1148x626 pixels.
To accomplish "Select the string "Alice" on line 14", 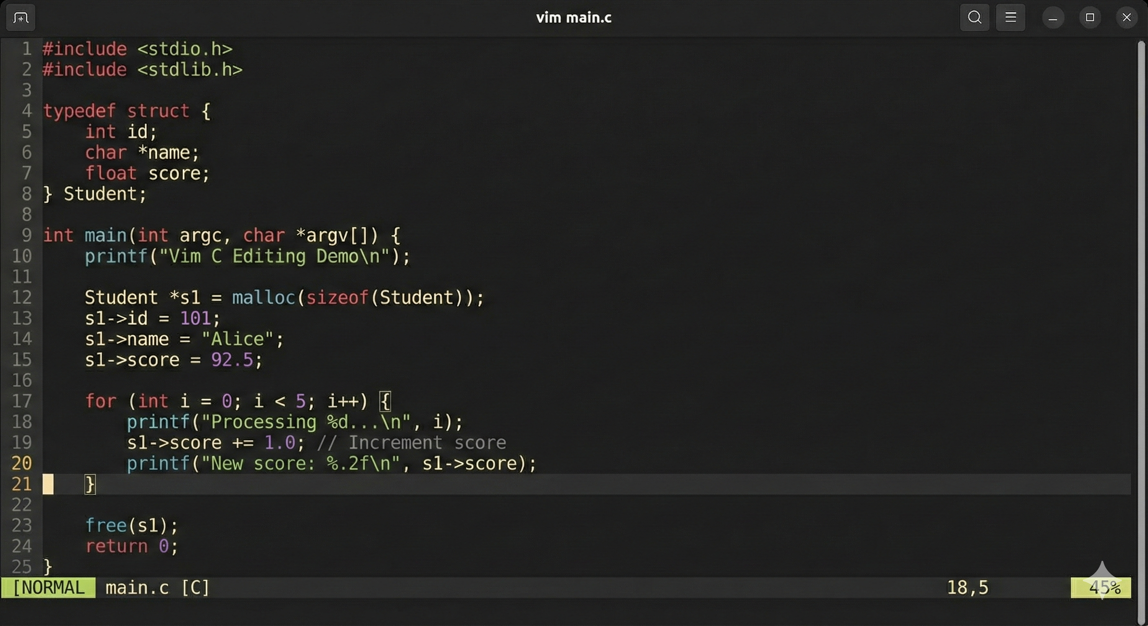I will tap(238, 339).
